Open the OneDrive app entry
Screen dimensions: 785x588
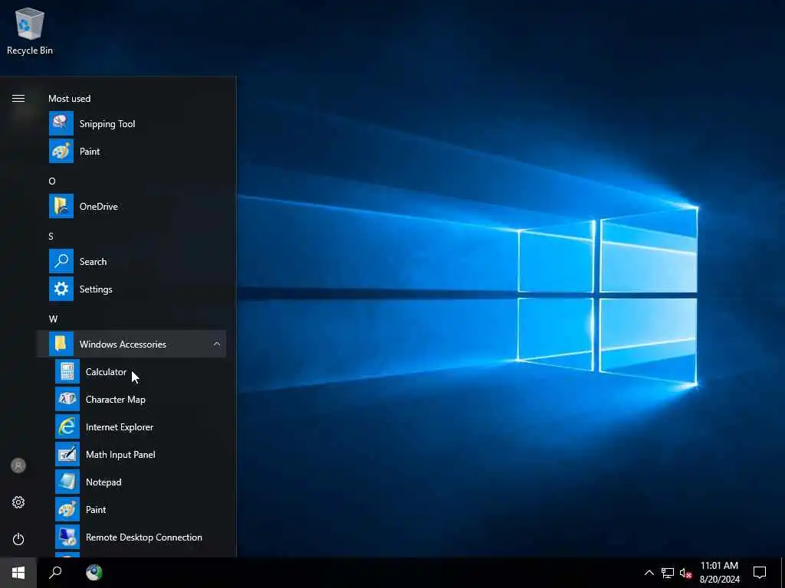131,206
